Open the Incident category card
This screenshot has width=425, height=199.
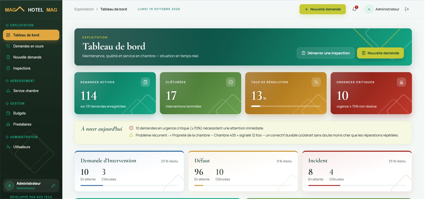[x=357, y=171]
